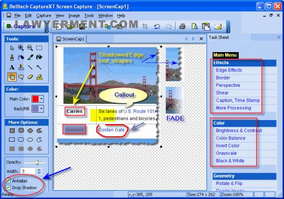Uncheck the Drop Shadow checkbox

(8, 187)
